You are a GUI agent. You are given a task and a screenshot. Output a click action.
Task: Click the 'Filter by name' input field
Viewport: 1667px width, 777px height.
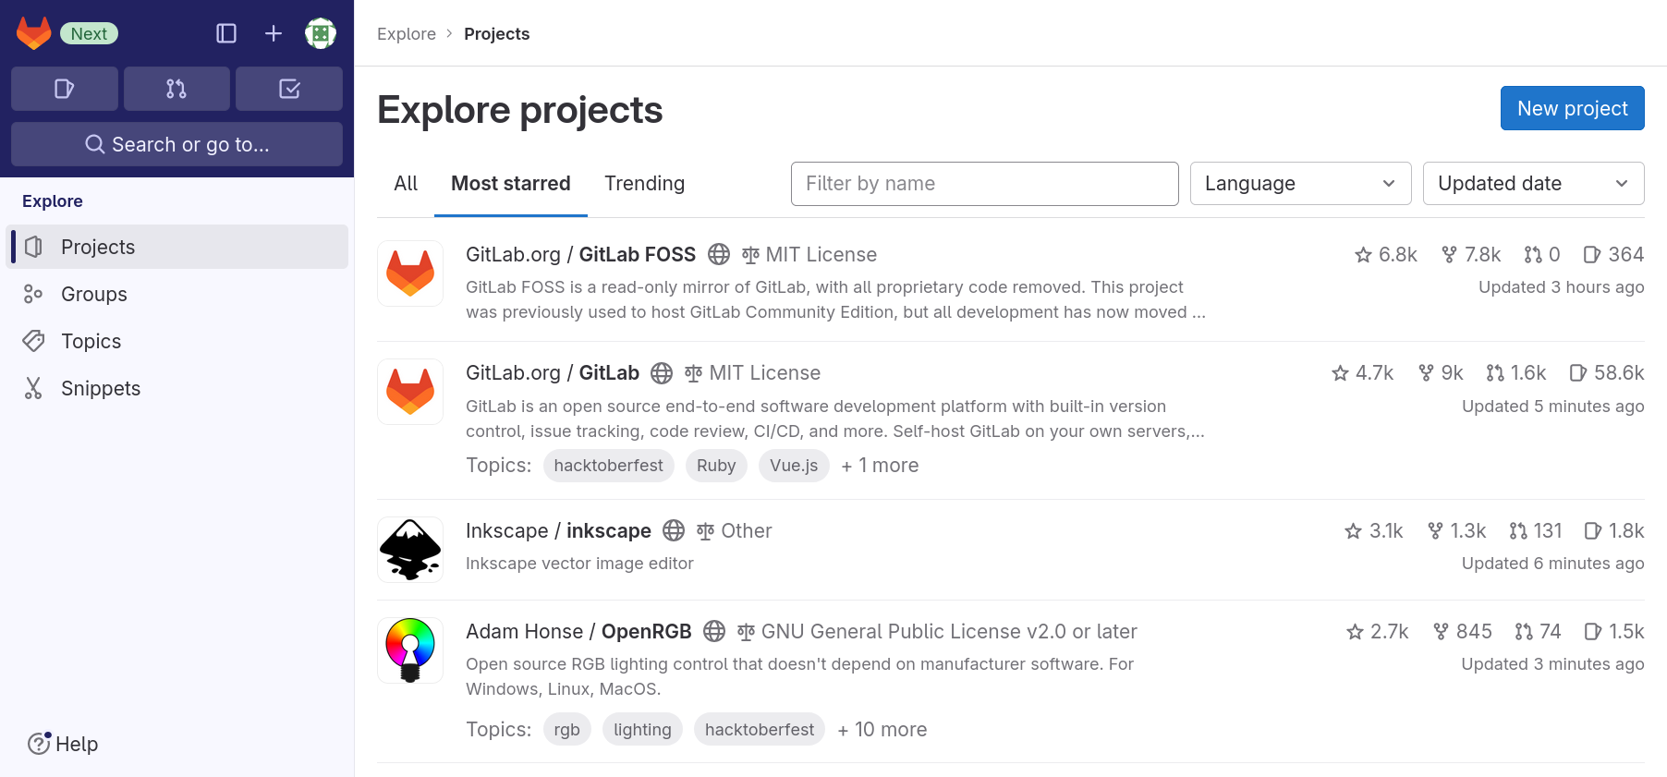click(983, 183)
